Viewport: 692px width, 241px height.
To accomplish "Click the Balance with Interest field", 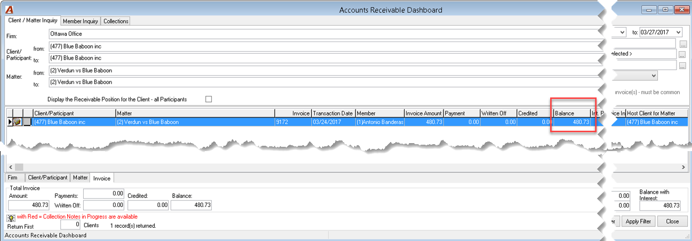I will click(660, 205).
